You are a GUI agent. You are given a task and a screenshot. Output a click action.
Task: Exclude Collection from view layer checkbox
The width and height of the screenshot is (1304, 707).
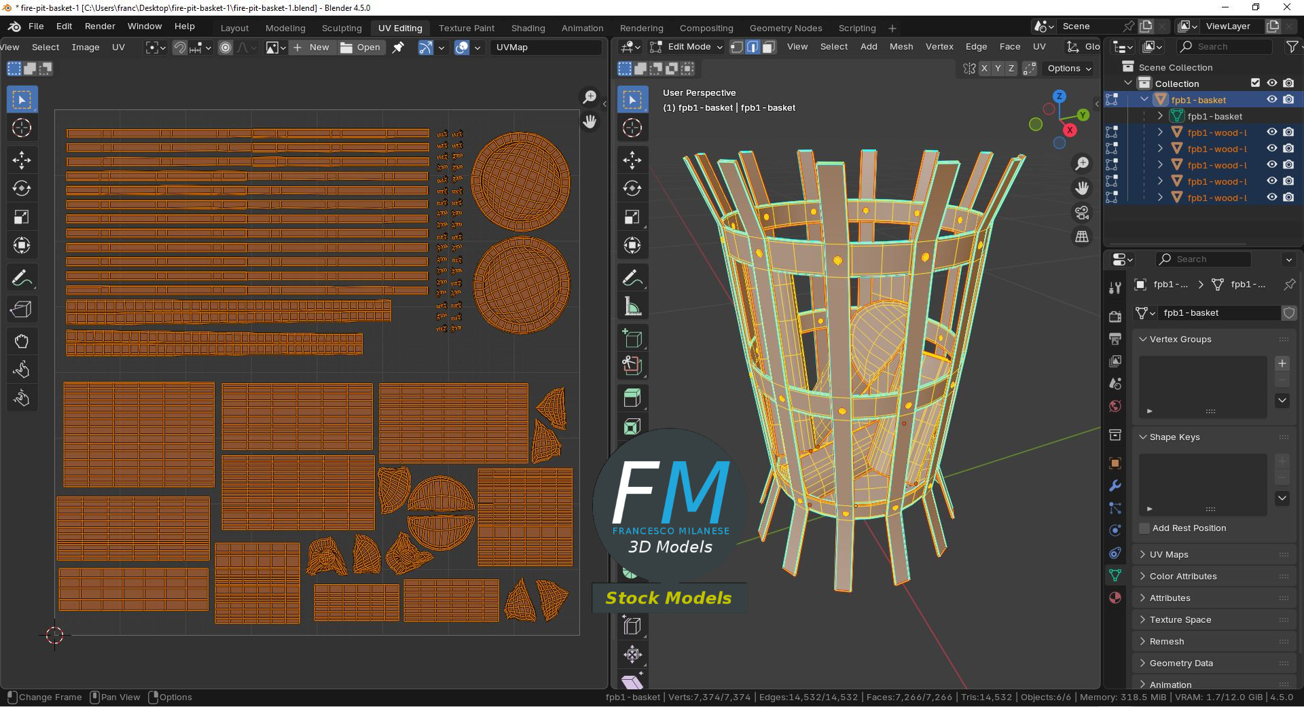tap(1255, 83)
